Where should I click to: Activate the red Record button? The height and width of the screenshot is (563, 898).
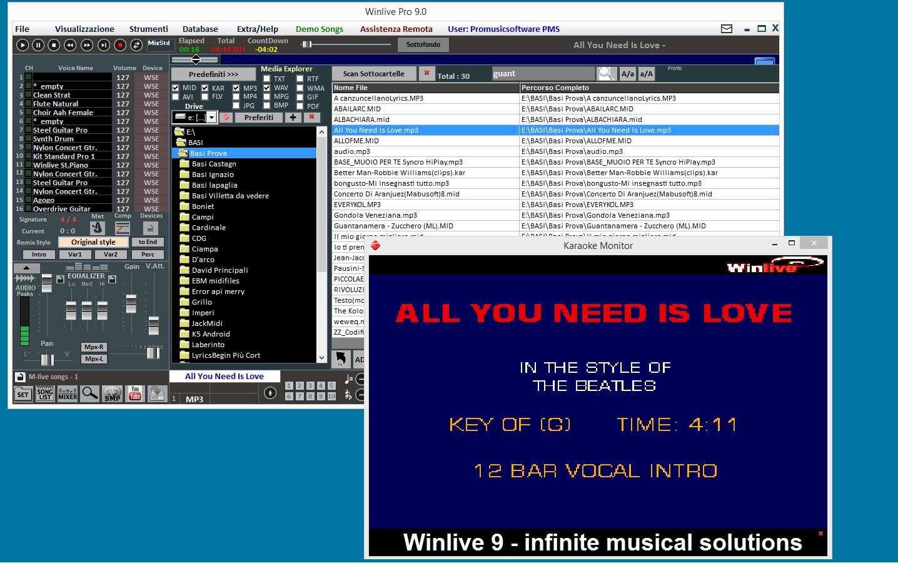[x=120, y=44]
